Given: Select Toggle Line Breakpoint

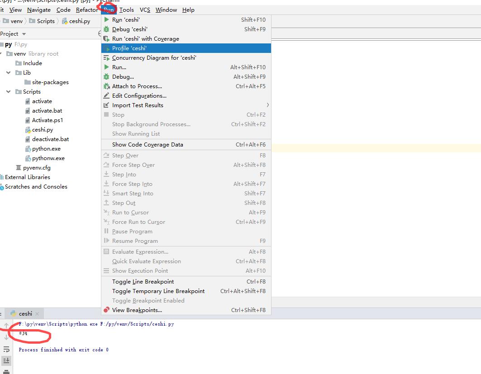Looking at the screenshot, I should [186, 281].
